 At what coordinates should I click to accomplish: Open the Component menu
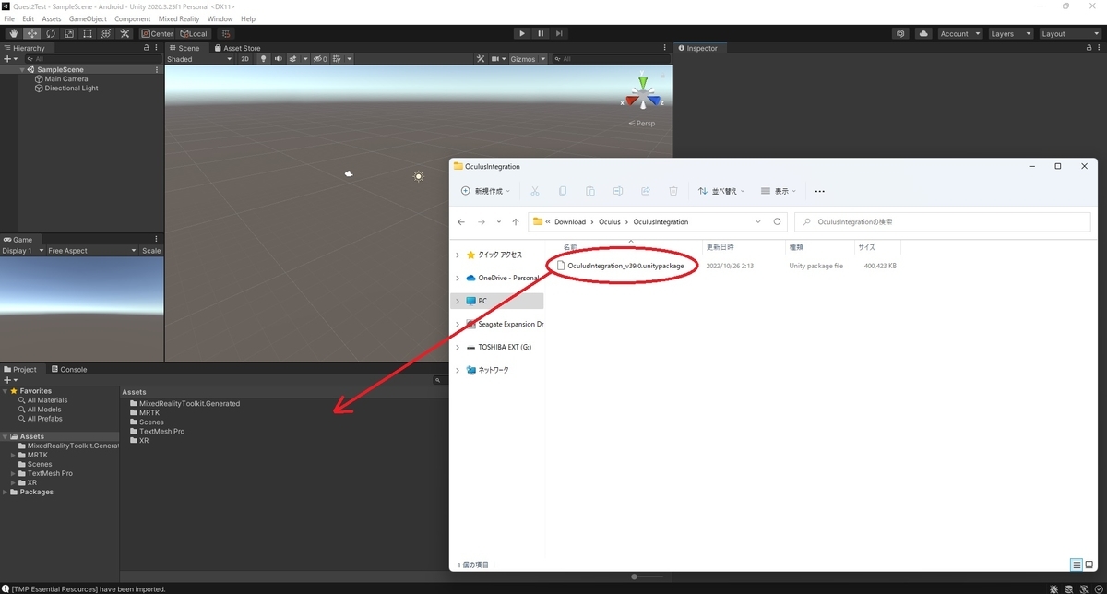click(133, 18)
